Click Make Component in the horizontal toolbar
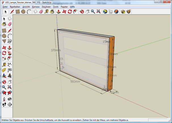Viewport: 172px width, 123px height. [x=35, y=12]
